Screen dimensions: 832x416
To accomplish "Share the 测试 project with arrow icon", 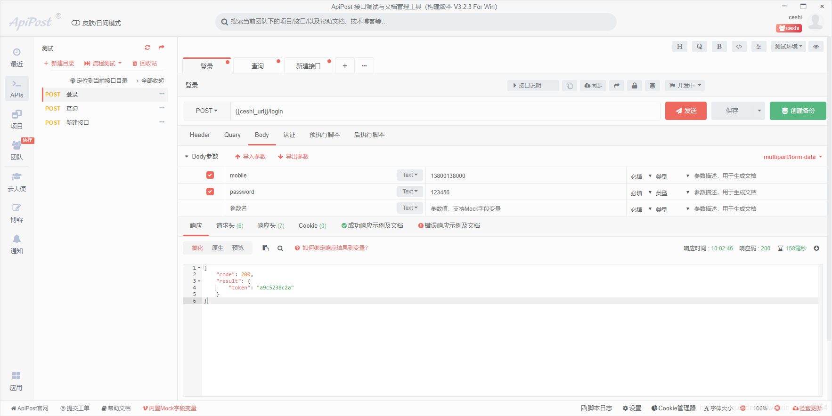I will click(162, 48).
